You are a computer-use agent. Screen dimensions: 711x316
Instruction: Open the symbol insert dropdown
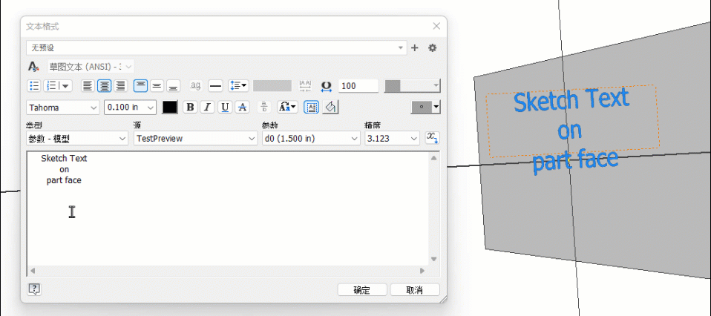[426, 108]
